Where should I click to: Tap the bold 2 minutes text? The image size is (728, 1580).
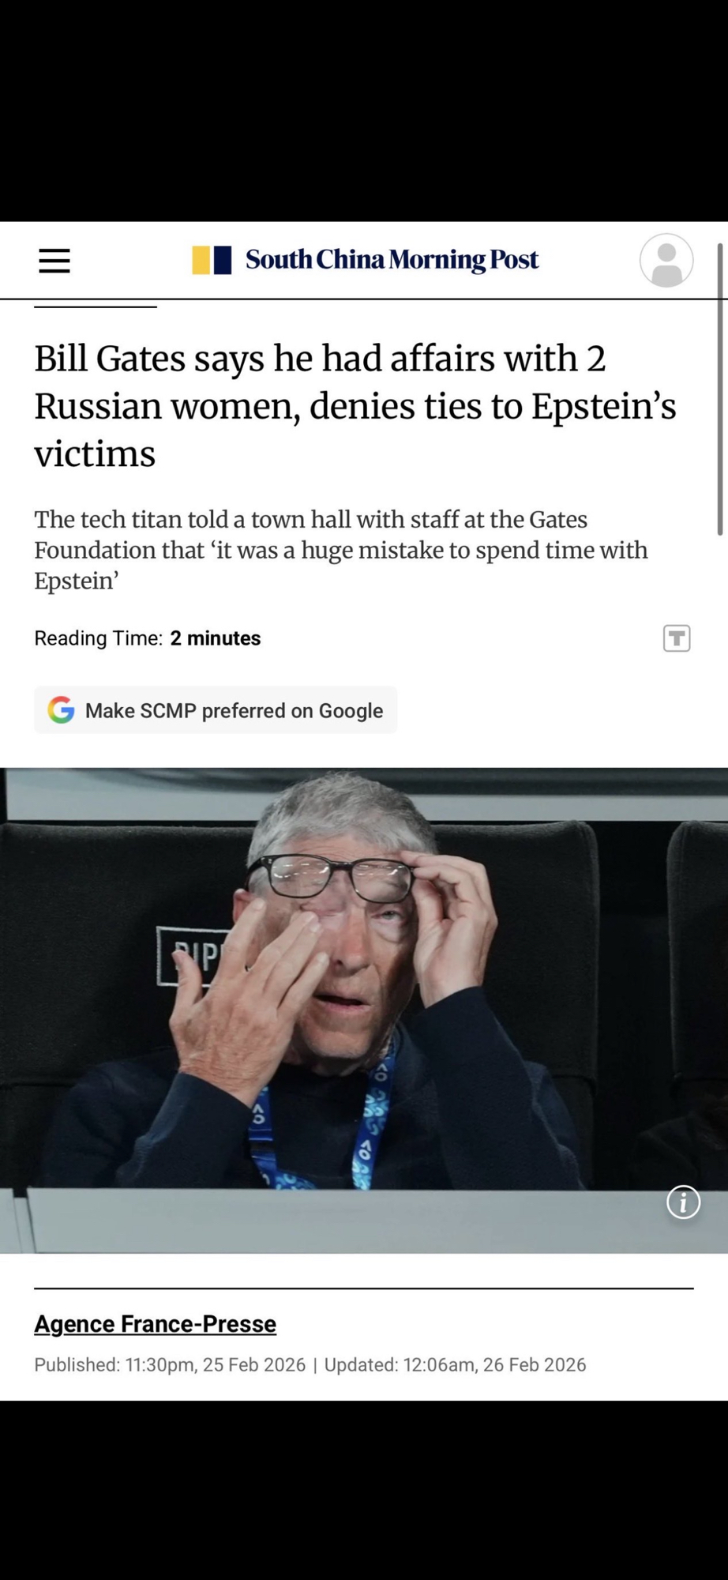click(216, 638)
